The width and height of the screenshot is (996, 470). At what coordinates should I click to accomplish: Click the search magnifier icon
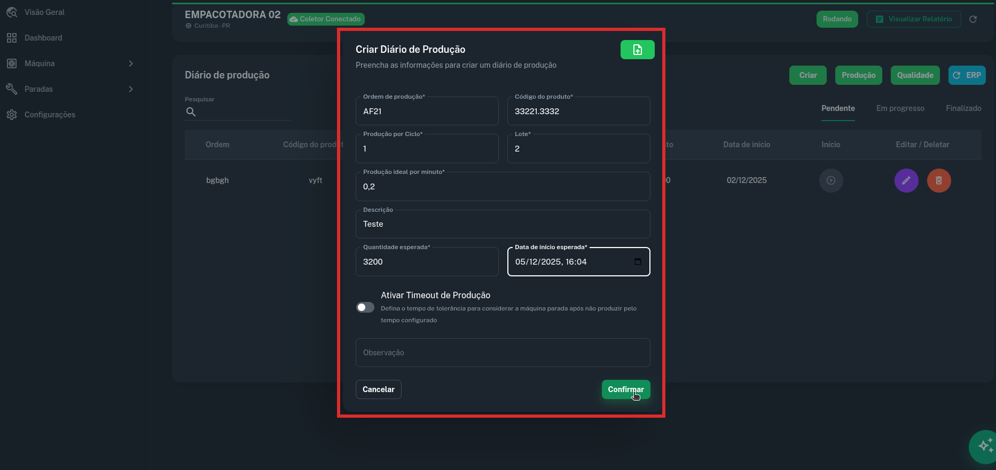pyautogui.click(x=191, y=111)
